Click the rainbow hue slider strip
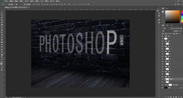183x98 pixels. pyautogui.click(x=182, y=17)
